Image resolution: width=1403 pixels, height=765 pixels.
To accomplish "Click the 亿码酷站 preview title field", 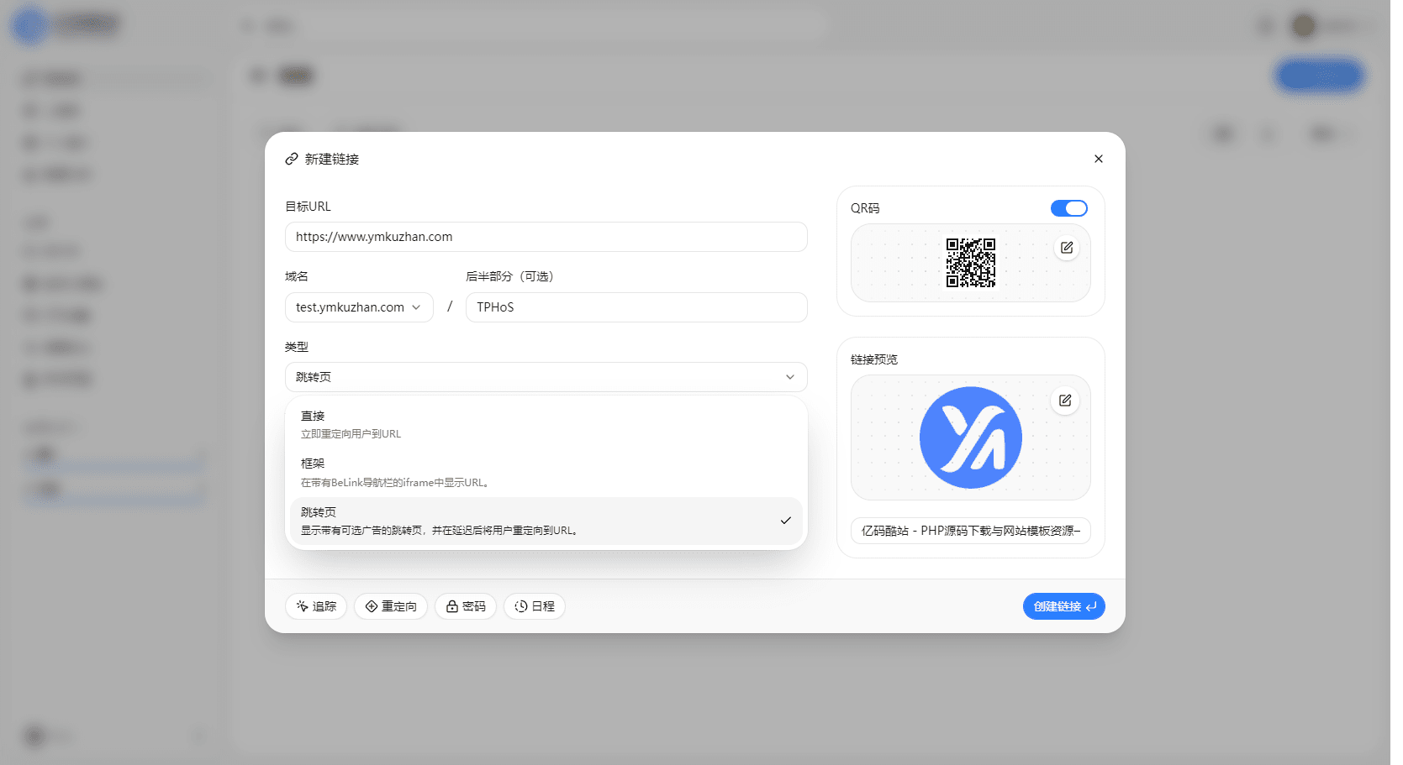I will tap(971, 531).
